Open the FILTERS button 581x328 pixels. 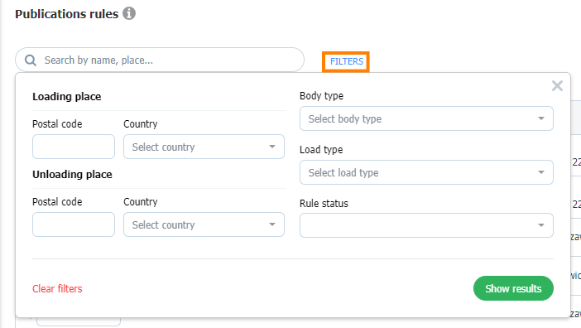pos(346,61)
